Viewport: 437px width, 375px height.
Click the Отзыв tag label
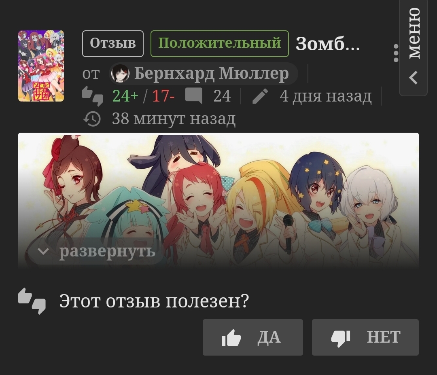pyautogui.click(x=113, y=43)
